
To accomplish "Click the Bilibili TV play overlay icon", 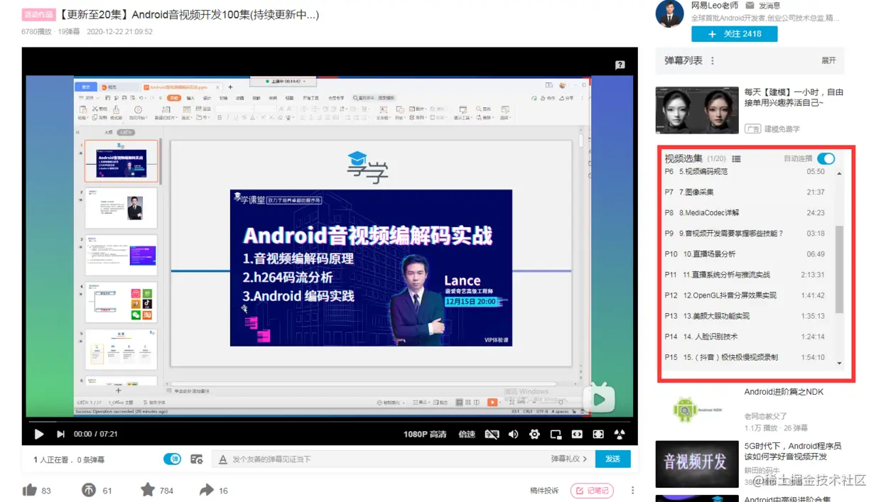I will pyautogui.click(x=599, y=398).
